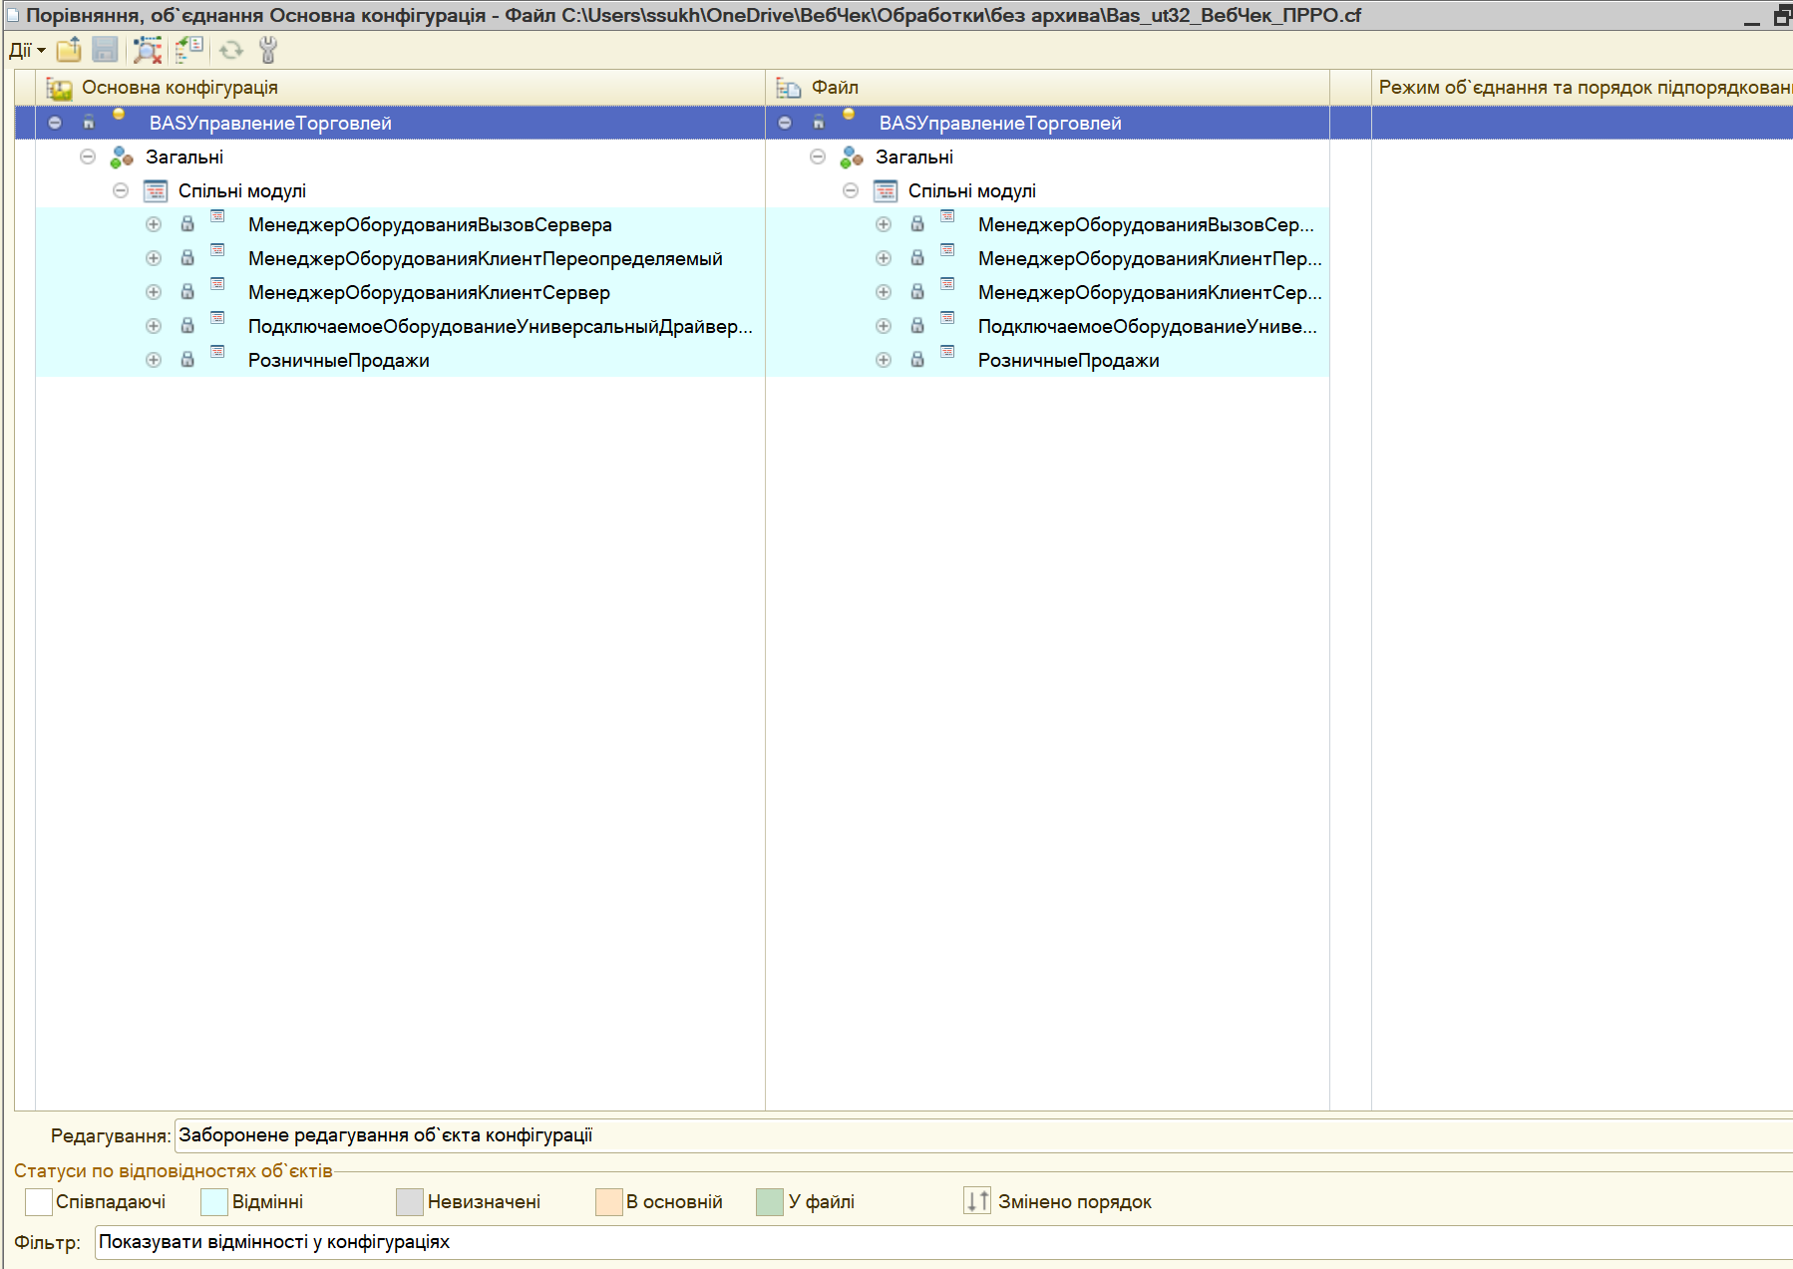Screen dimensions: 1793x1269
Task: Select МенеджерОборудованияКлиентСер... in file column
Action: [1150, 293]
